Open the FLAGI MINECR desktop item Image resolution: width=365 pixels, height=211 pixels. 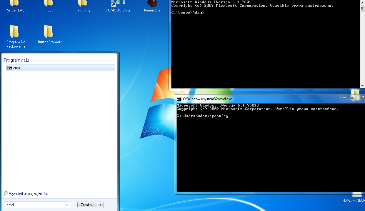click(x=354, y=198)
